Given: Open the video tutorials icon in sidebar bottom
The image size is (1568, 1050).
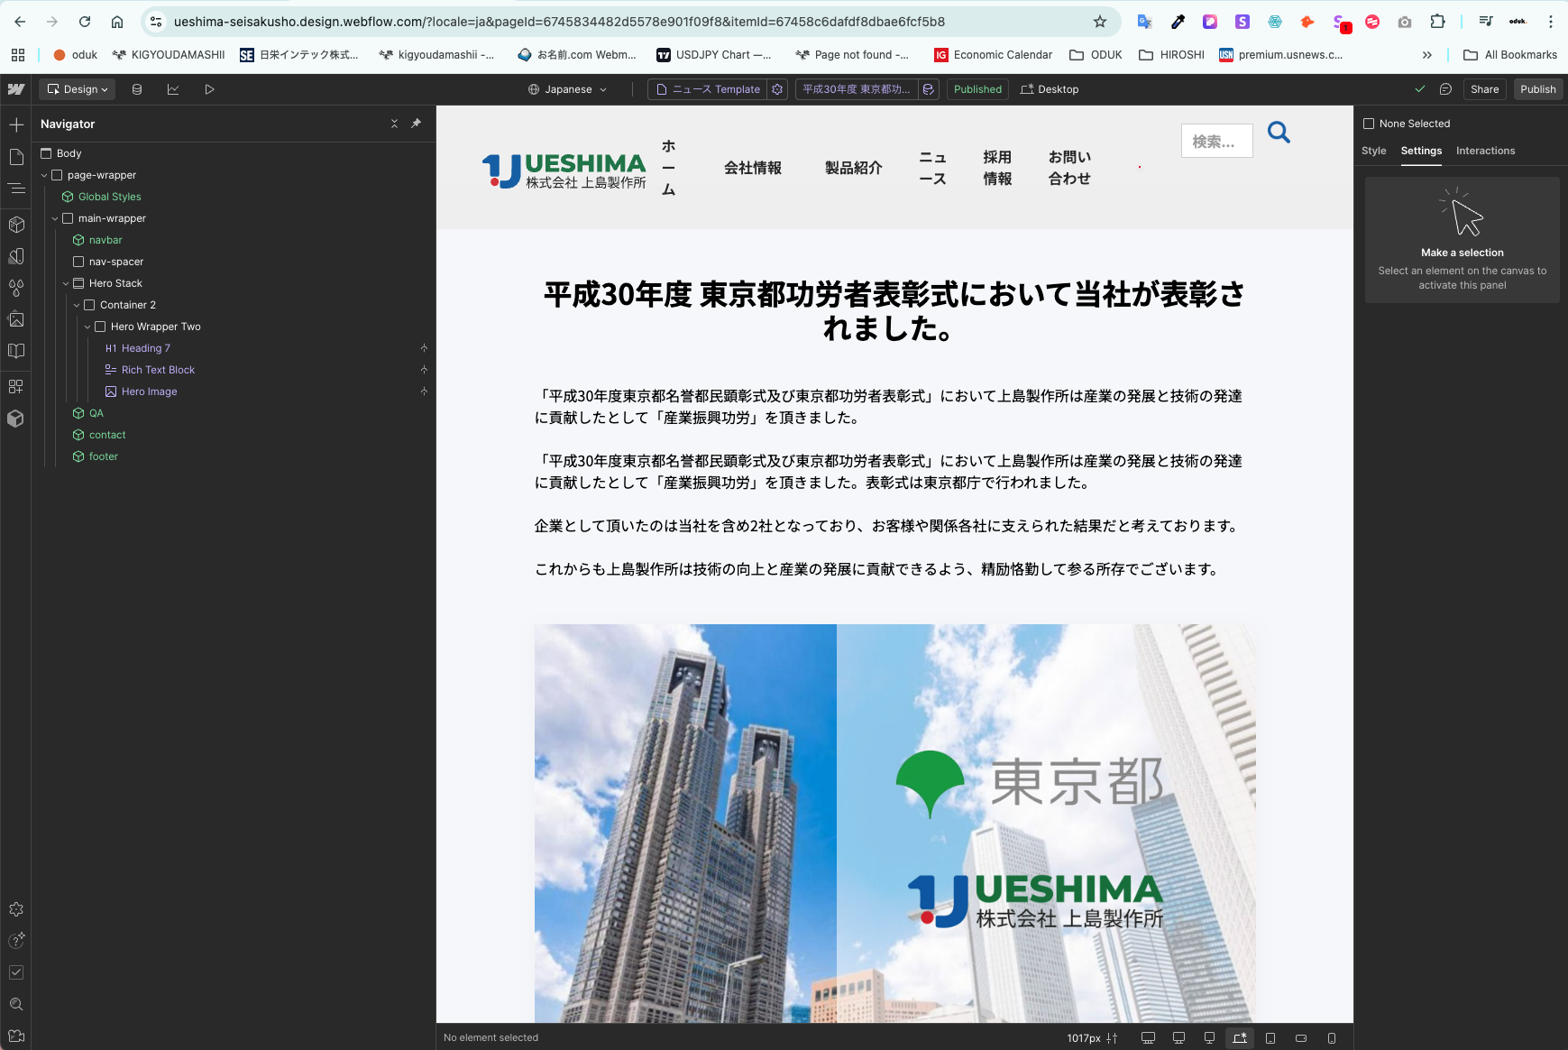Looking at the screenshot, I should pos(16,1036).
